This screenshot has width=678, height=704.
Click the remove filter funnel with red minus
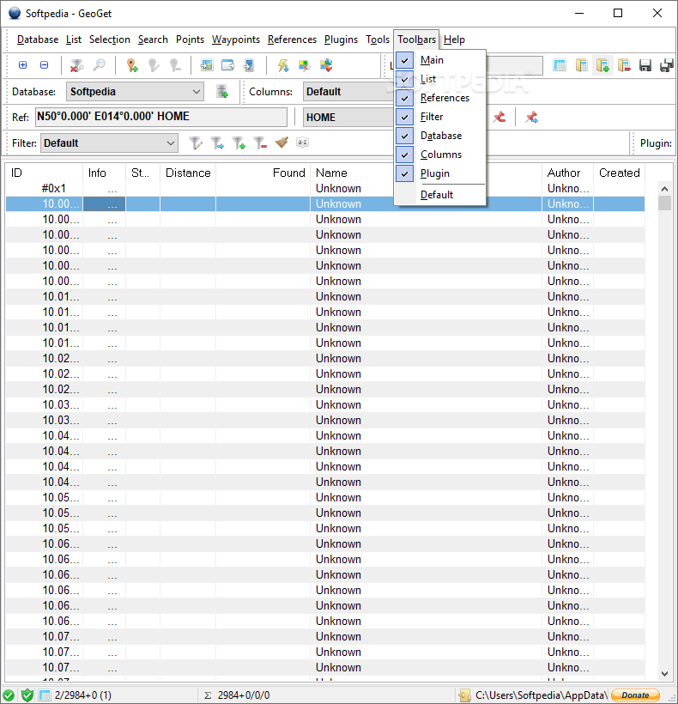pos(260,143)
